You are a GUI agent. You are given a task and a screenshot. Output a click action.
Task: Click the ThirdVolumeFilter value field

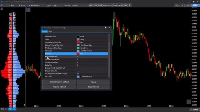click(x=92, y=62)
